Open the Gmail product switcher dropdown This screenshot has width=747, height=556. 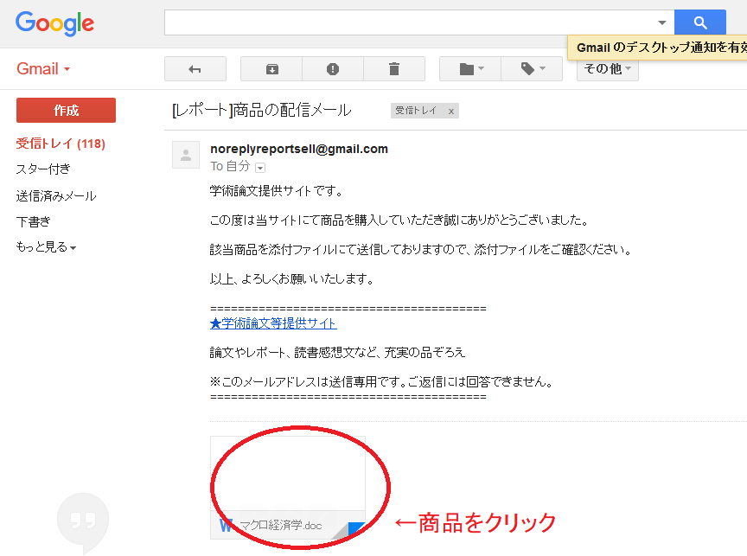click(x=43, y=69)
